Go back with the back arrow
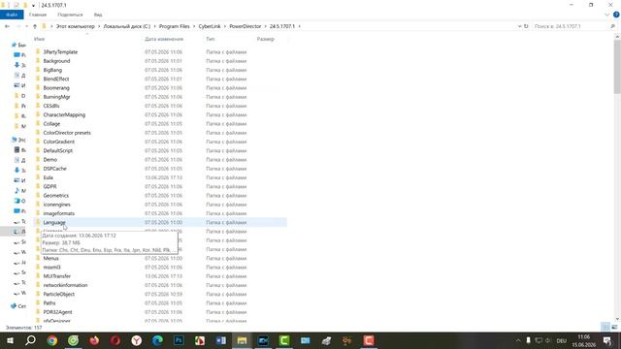This screenshot has width=621, height=349. point(7,26)
